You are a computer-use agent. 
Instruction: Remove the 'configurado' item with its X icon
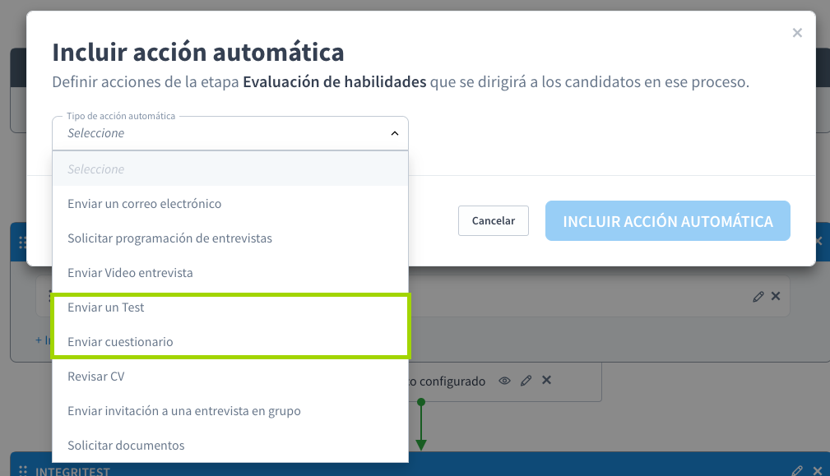click(x=546, y=381)
